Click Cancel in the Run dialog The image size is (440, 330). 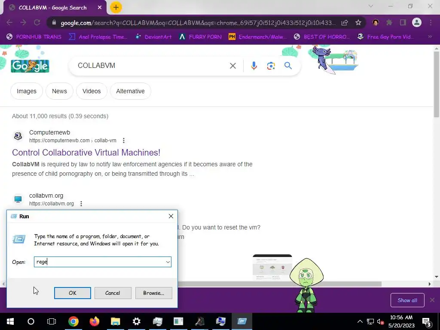(113, 293)
